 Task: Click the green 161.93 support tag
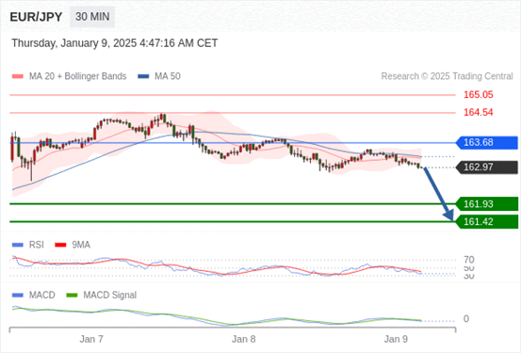(x=486, y=204)
